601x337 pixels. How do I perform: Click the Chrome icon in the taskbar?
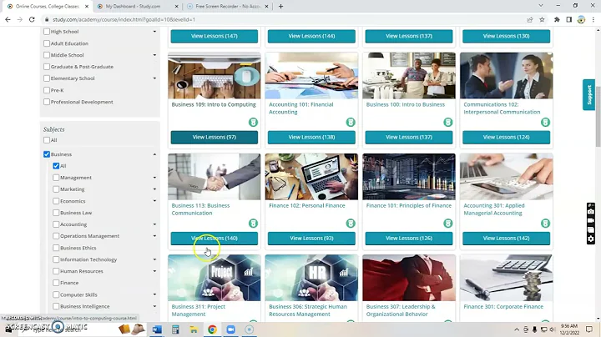pos(212,329)
